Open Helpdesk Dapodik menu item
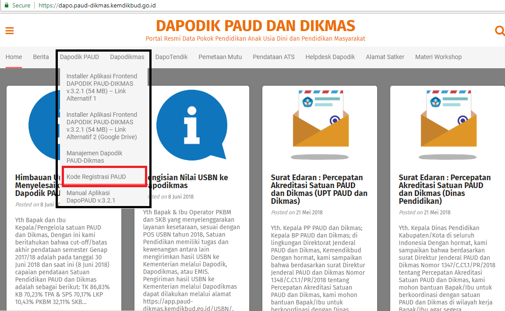 330,57
